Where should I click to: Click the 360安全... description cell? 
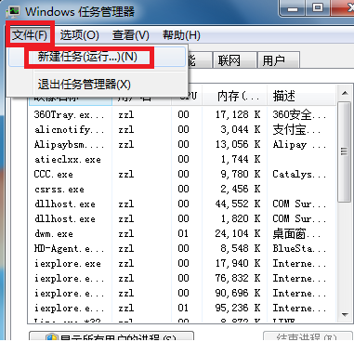[299, 114]
